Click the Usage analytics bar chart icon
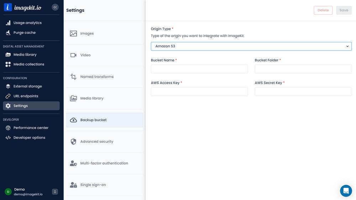 tap(8, 23)
